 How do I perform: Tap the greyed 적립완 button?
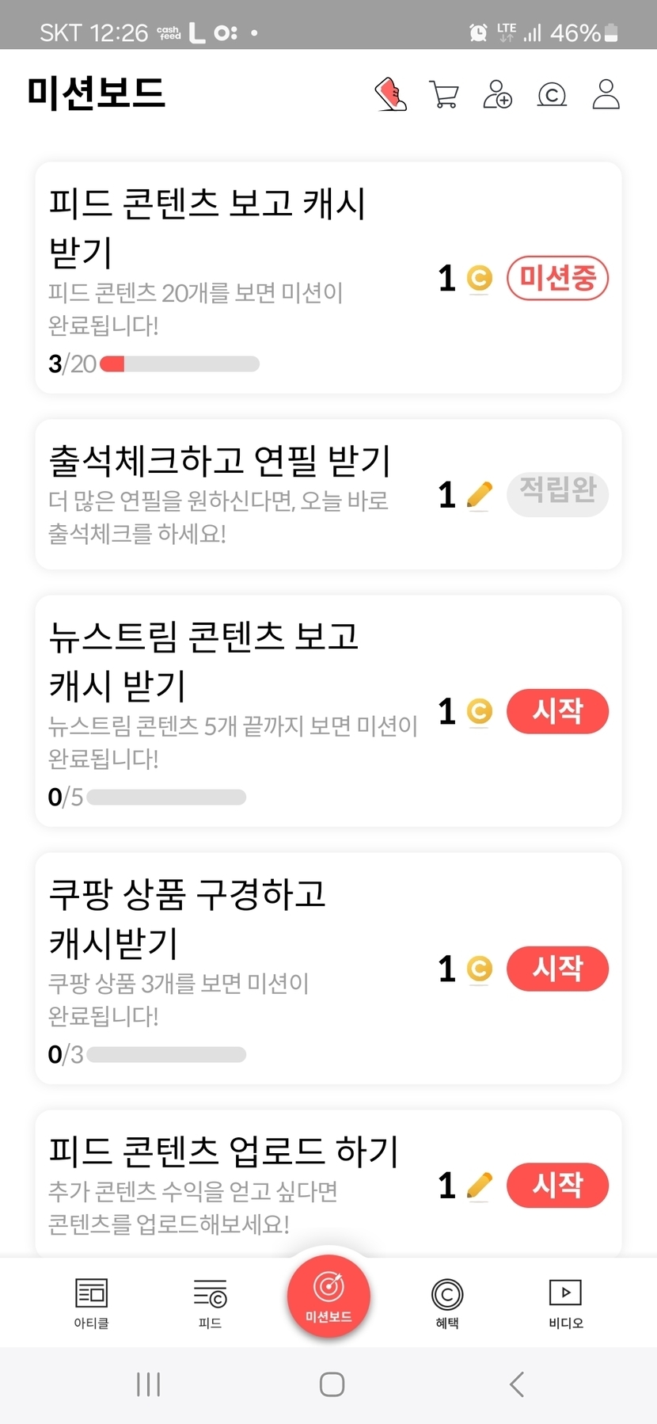pos(557,494)
